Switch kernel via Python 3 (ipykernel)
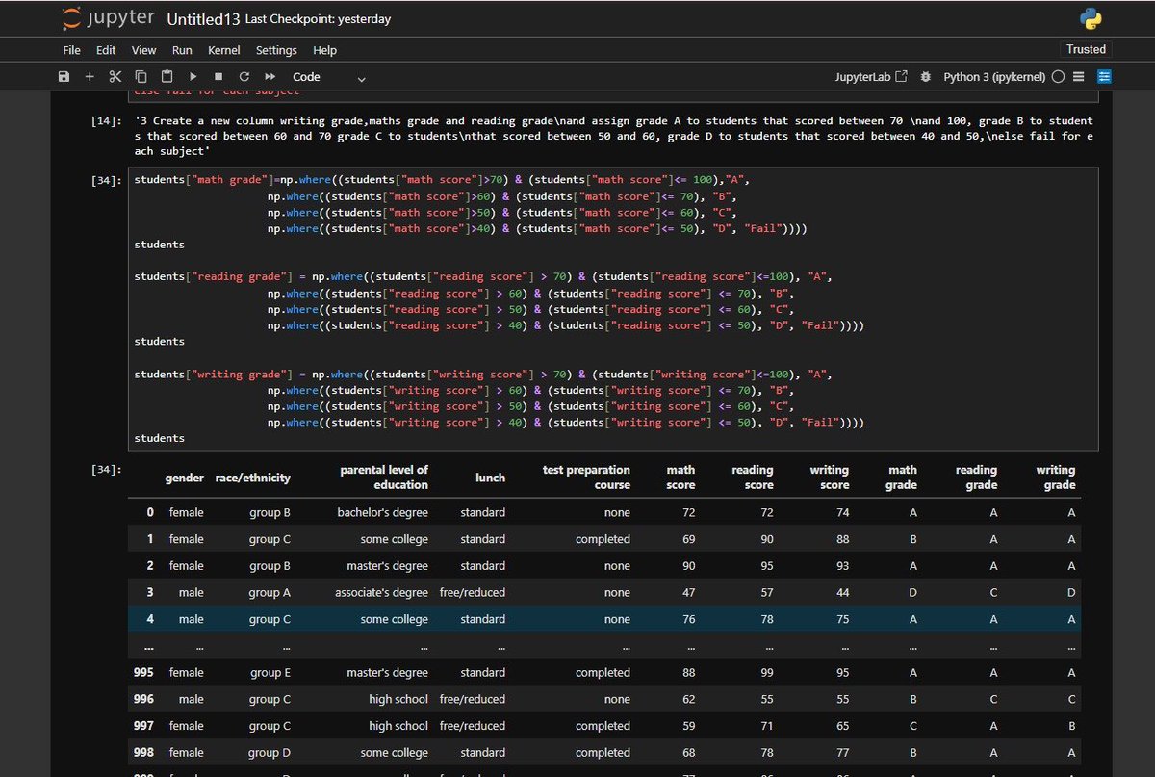1155x777 pixels. pos(994,77)
